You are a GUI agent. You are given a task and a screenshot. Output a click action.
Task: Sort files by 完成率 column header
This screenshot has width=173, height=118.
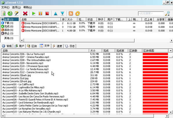(121, 51)
